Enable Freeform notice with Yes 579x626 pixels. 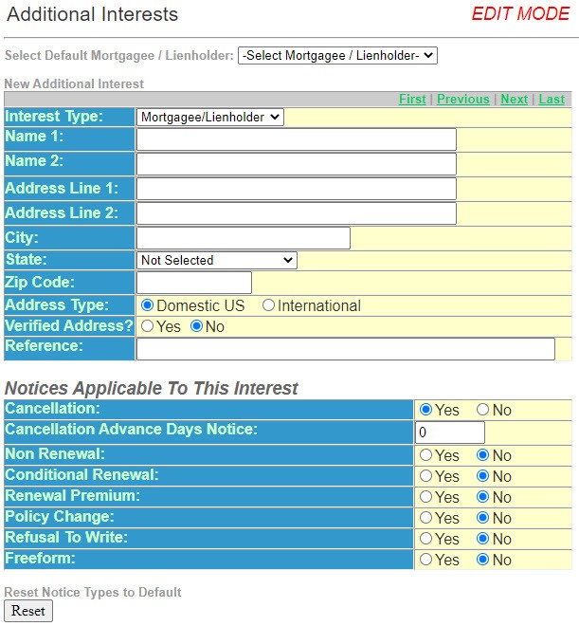(426, 560)
